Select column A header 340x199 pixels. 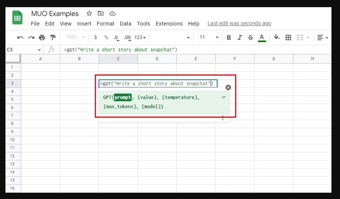point(40,59)
